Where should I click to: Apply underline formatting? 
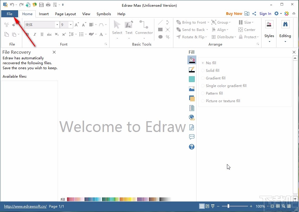coord(42,34)
